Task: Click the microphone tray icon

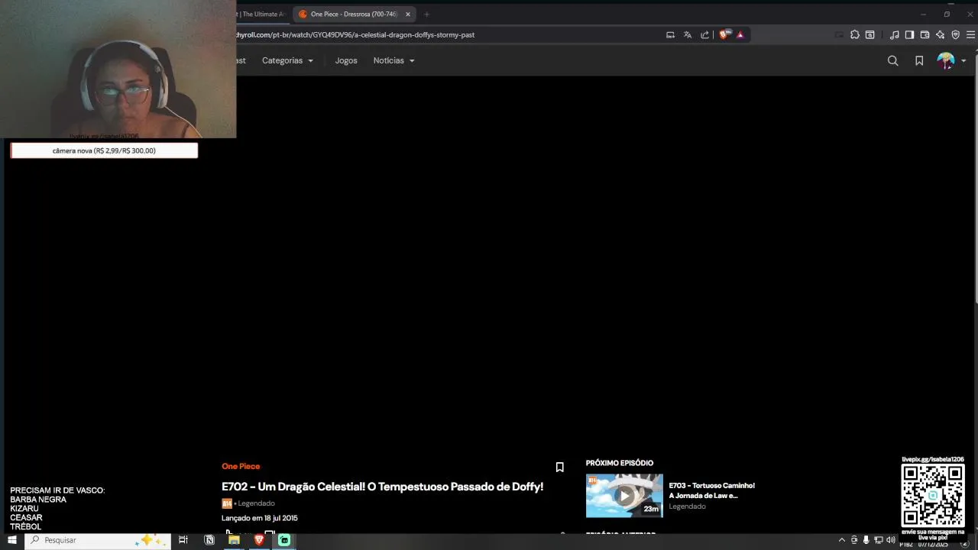Action: [x=866, y=540]
